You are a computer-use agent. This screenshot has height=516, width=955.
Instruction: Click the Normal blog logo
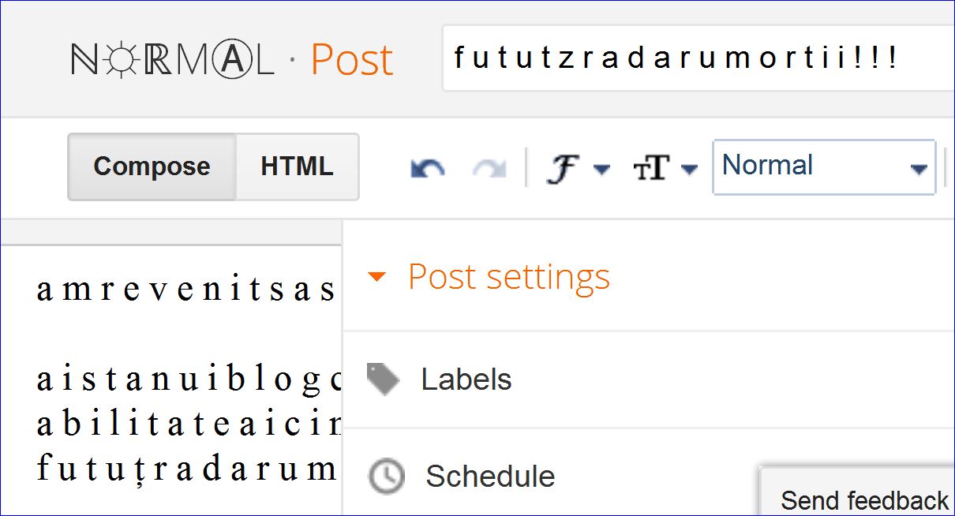pyautogui.click(x=173, y=60)
